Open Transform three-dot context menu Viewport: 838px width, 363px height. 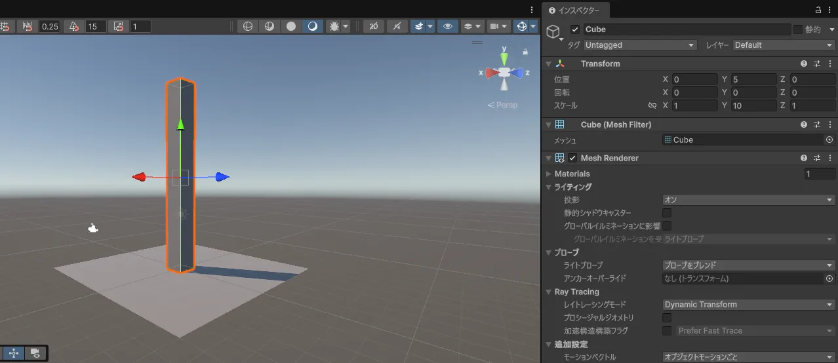[831, 64]
